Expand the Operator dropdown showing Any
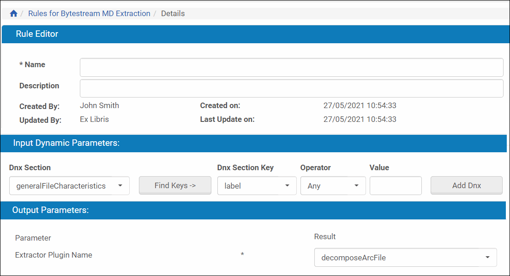Viewport: 510px width, 276px height. click(333, 186)
